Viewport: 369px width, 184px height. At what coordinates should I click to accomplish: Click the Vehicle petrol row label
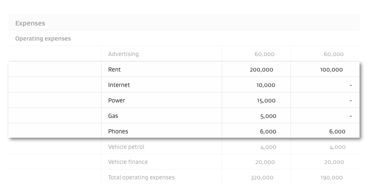pos(126,147)
